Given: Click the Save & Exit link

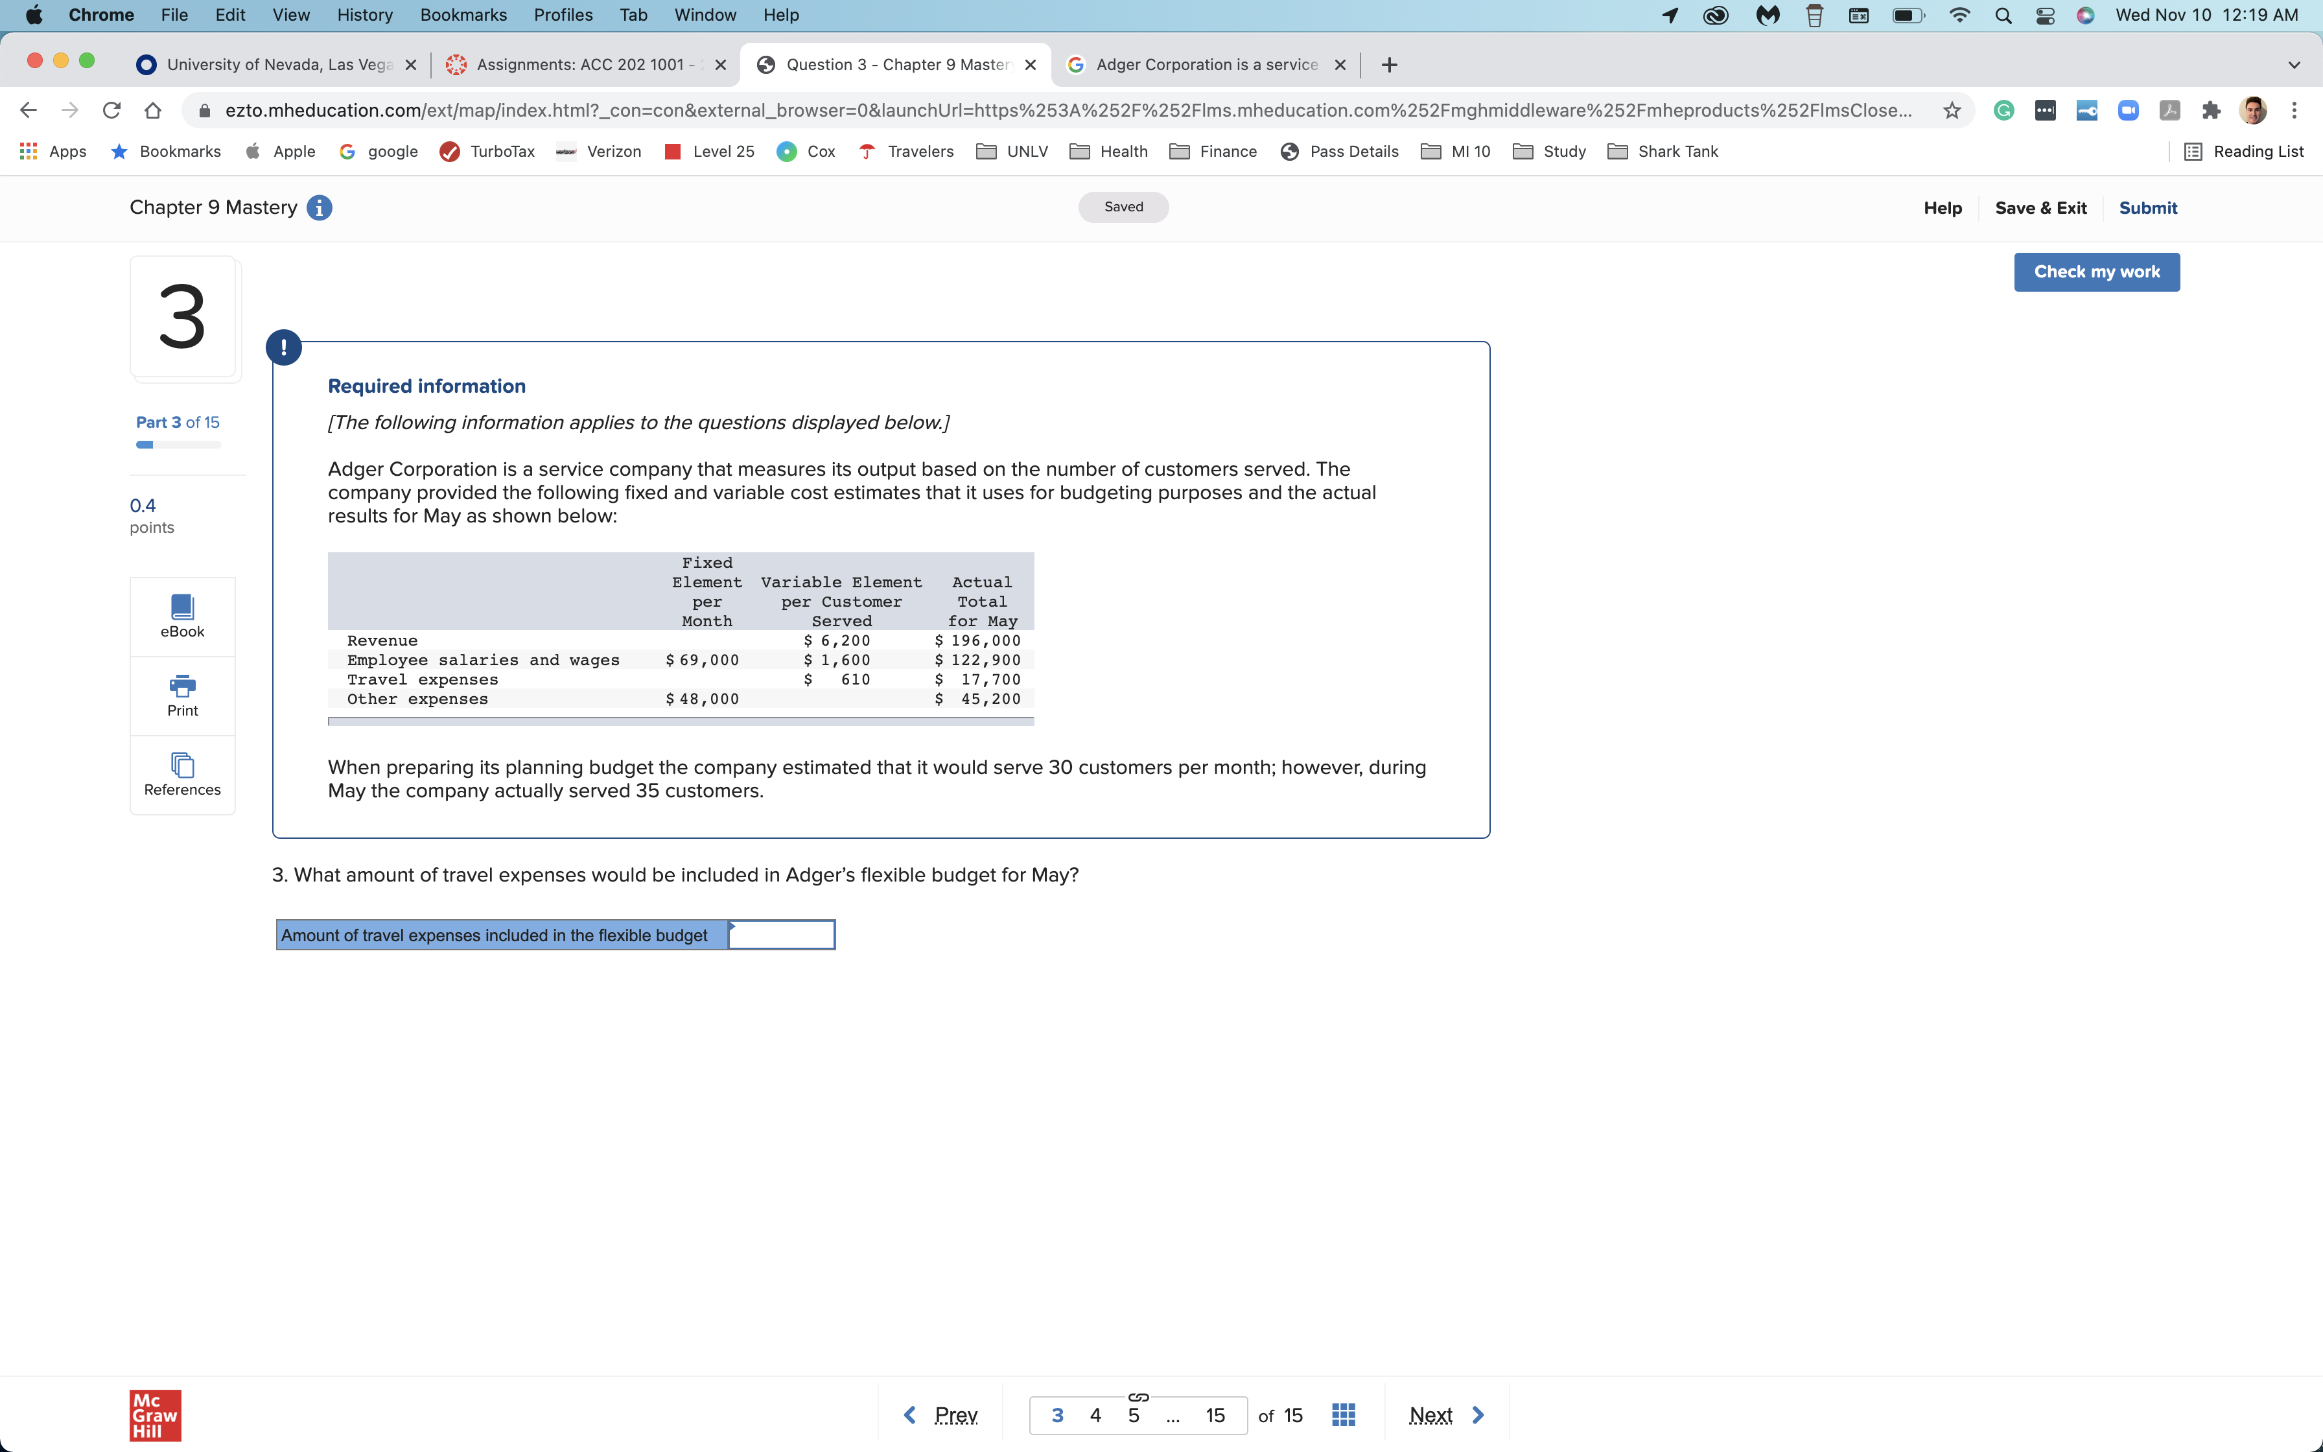Looking at the screenshot, I should (2041, 207).
